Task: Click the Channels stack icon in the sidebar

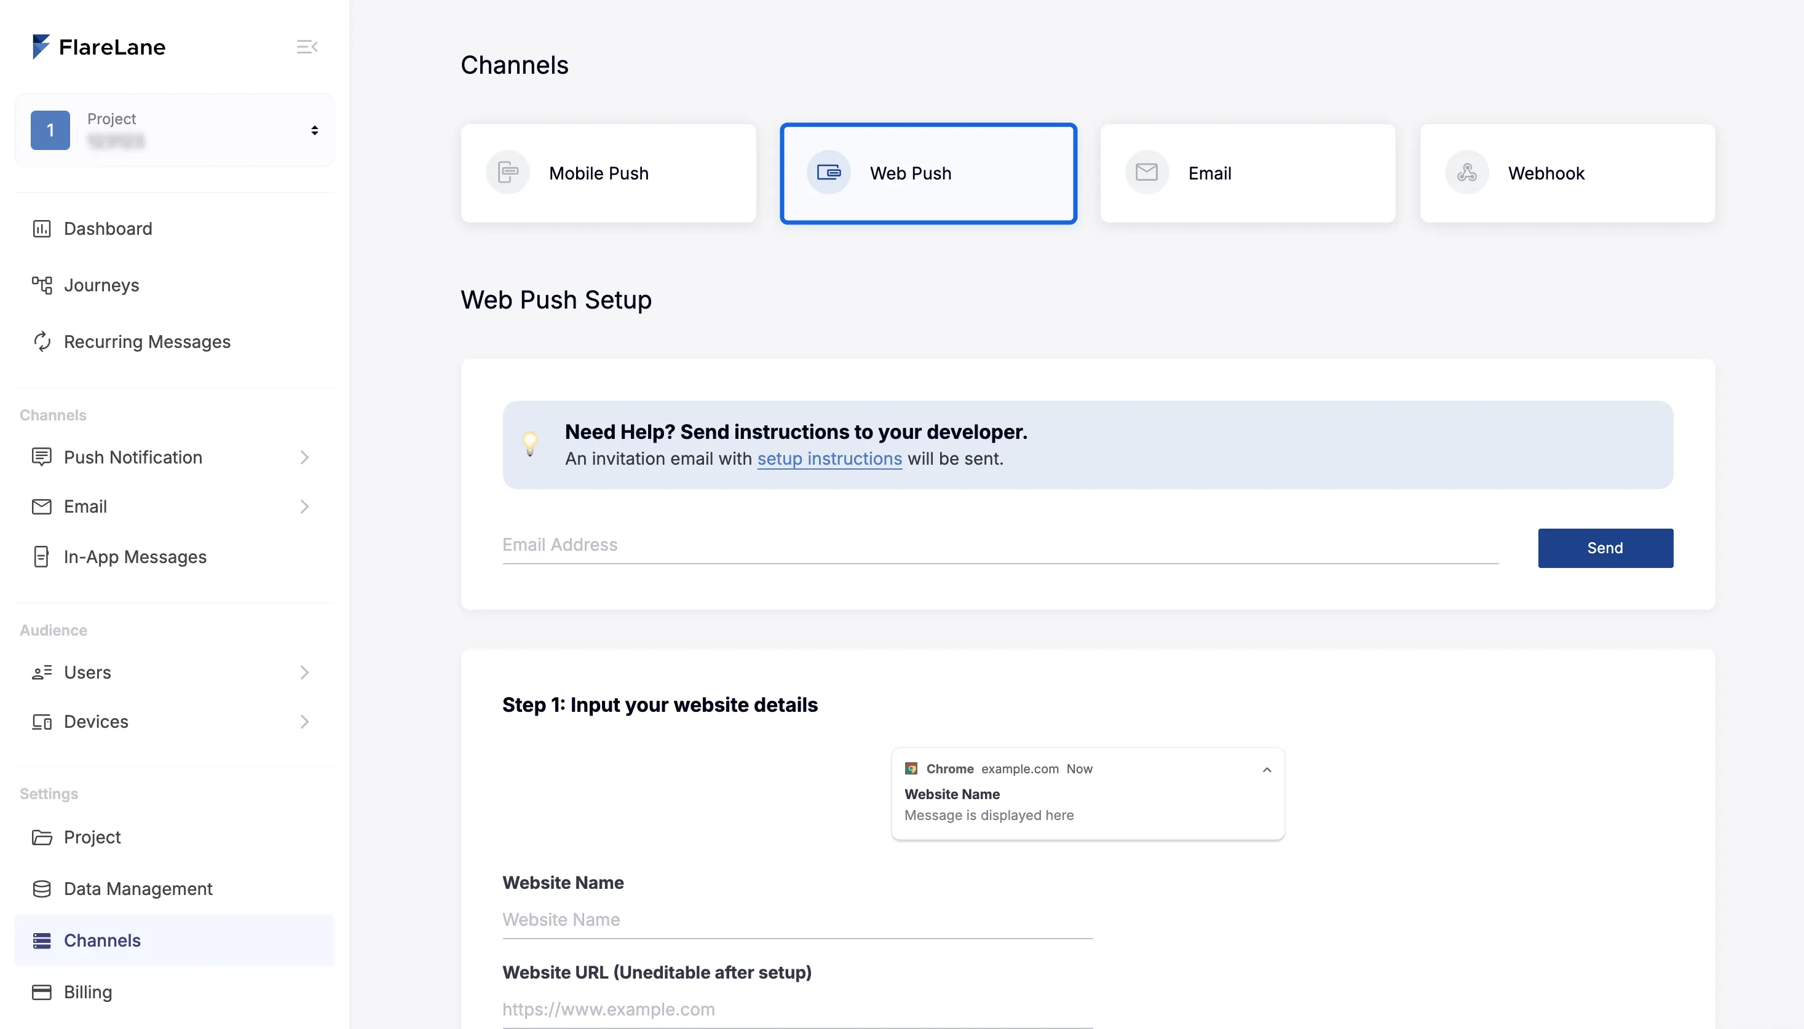Action: tap(42, 940)
